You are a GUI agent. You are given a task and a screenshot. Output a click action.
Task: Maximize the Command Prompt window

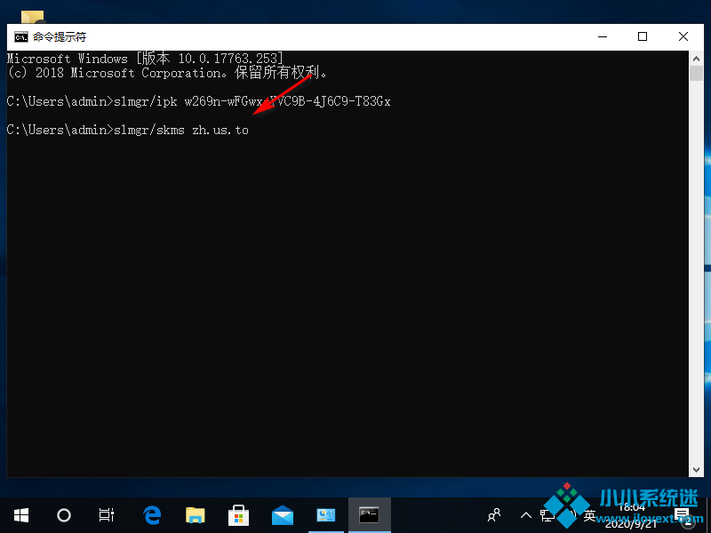[x=643, y=36]
